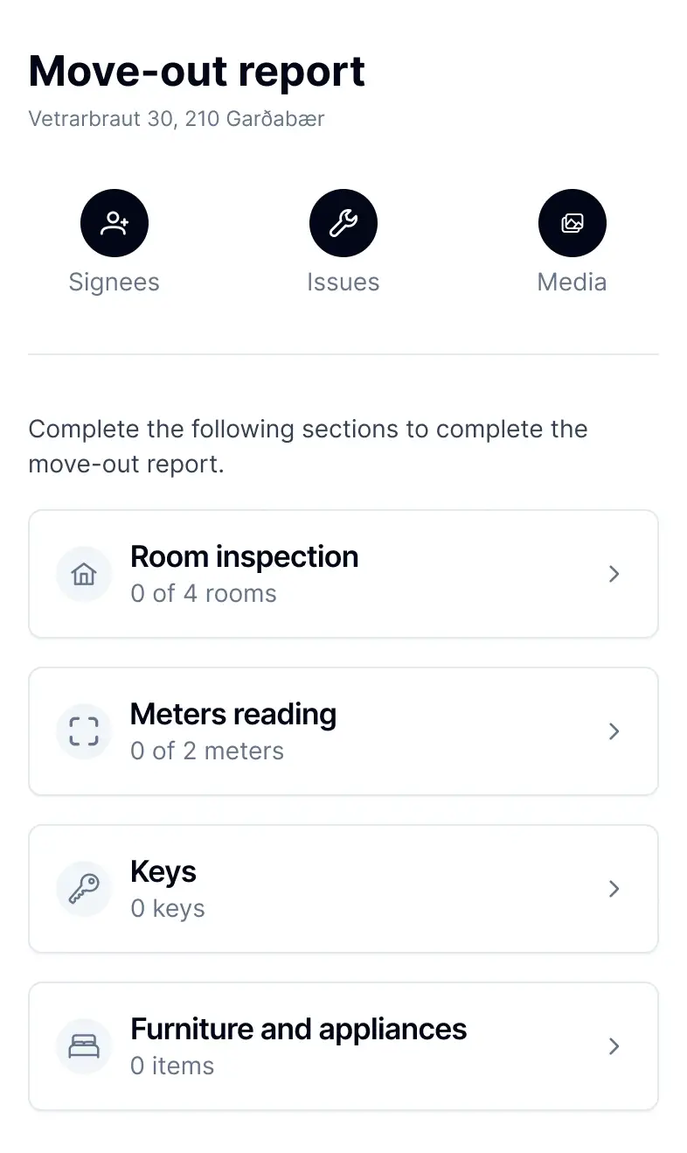Select the Media label
This screenshot has width=687, height=1153.
click(x=572, y=283)
